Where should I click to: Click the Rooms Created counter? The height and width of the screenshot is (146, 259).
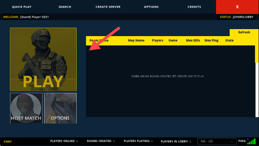(x=101, y=141)
